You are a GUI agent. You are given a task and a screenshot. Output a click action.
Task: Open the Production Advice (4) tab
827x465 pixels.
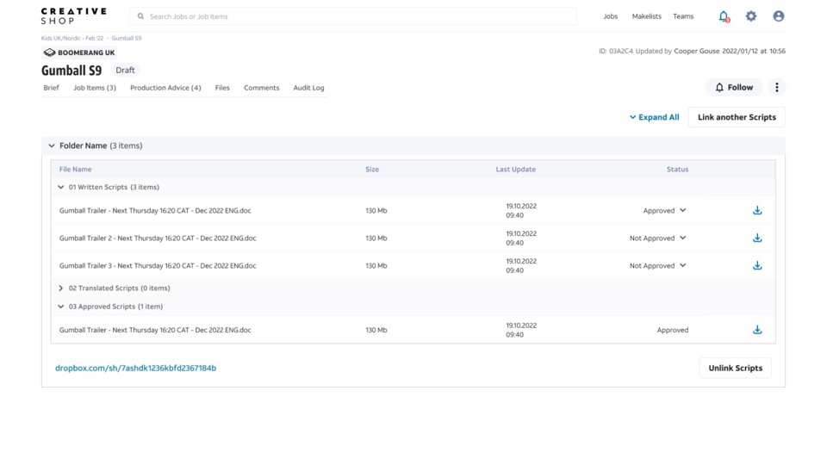coord(165,88)
